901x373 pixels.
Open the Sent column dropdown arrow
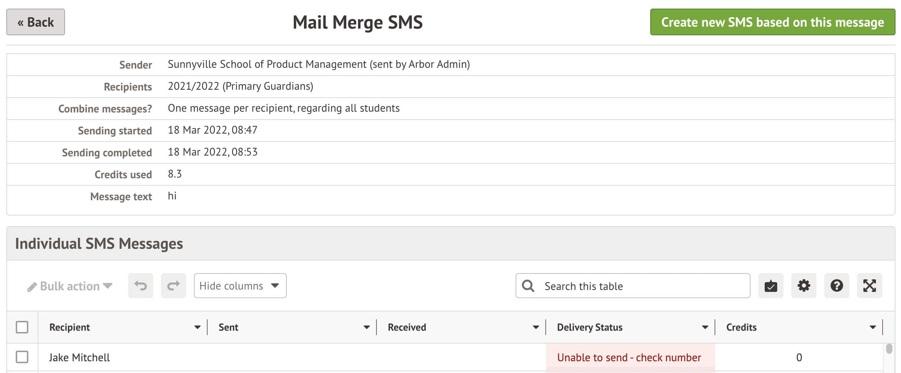tap(367, 327)
